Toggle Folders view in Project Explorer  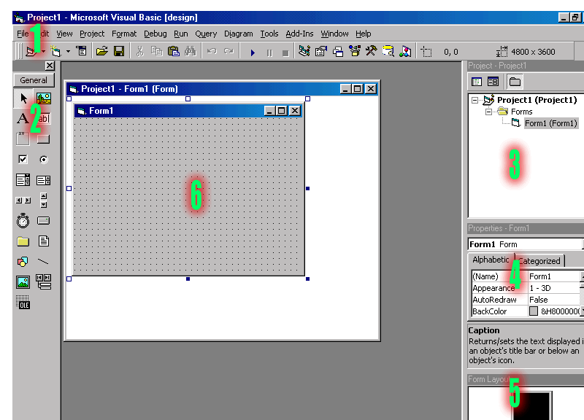(515, 82)
